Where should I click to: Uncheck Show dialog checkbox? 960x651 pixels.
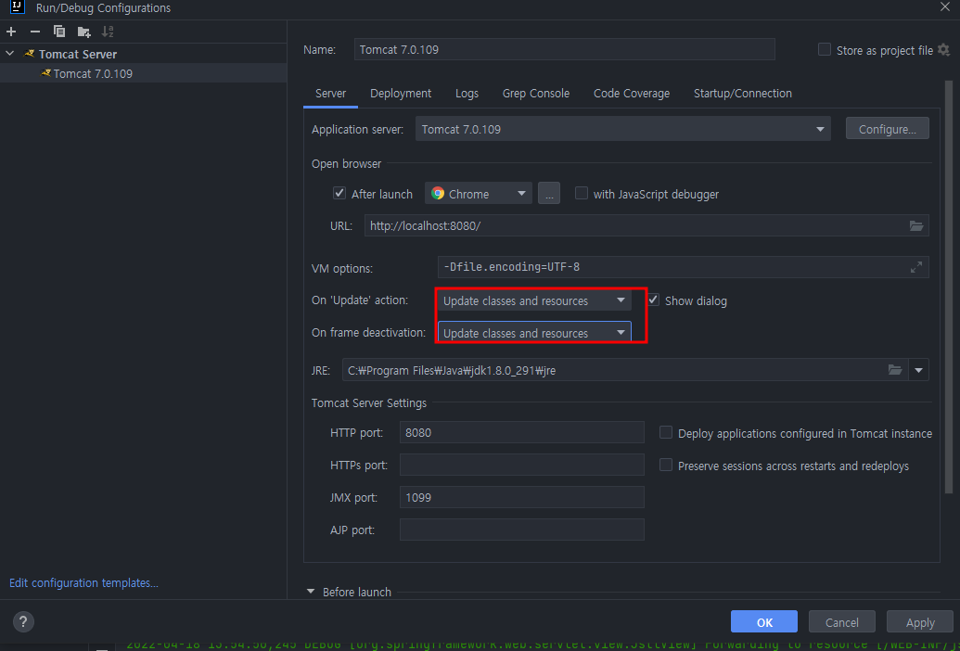pos(653,300)
